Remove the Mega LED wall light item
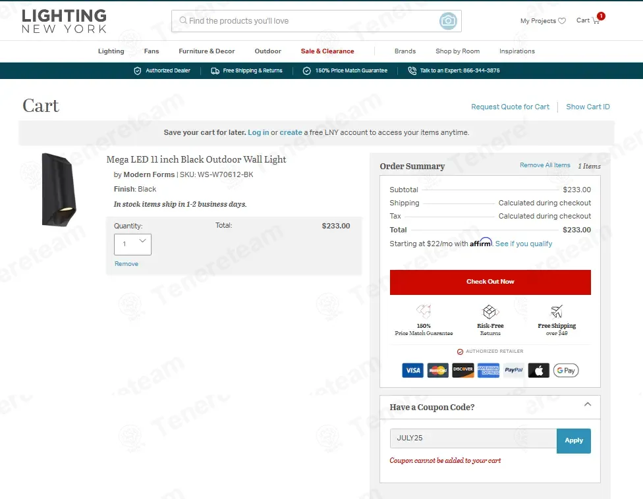 point(126,264)
